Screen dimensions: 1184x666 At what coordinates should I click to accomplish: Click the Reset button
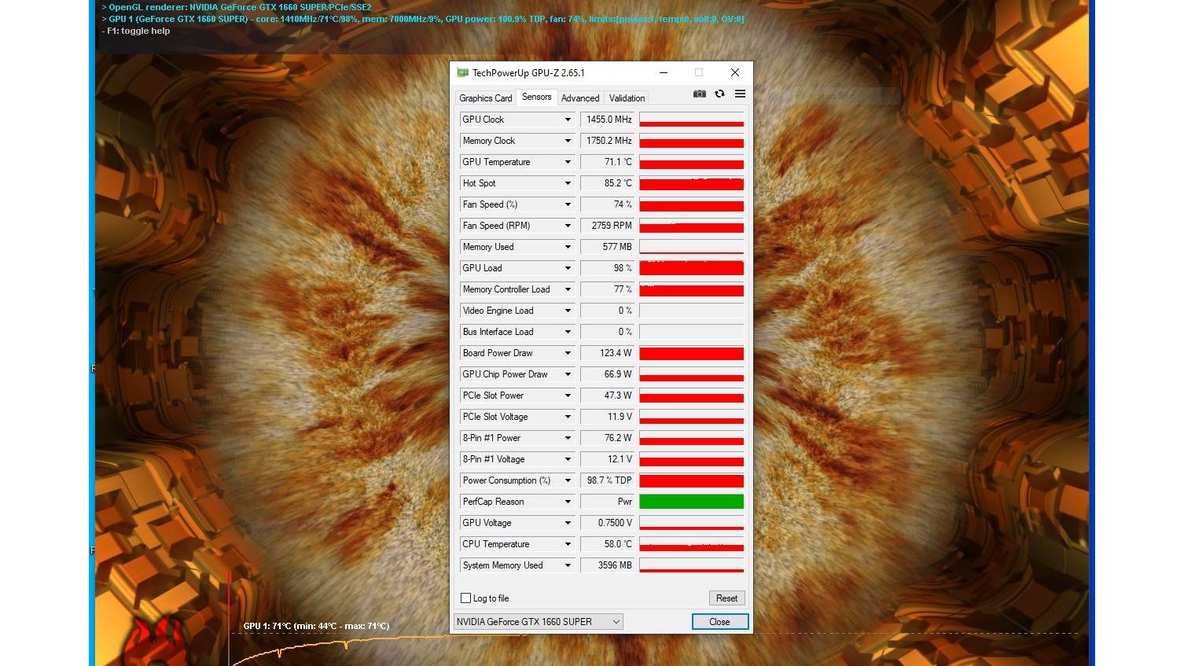[726, 598]
